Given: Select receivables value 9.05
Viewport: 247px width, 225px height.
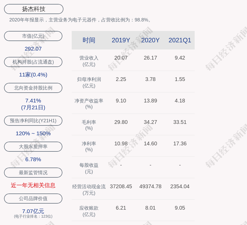Looking at the screenshot, I should point(180,208).
